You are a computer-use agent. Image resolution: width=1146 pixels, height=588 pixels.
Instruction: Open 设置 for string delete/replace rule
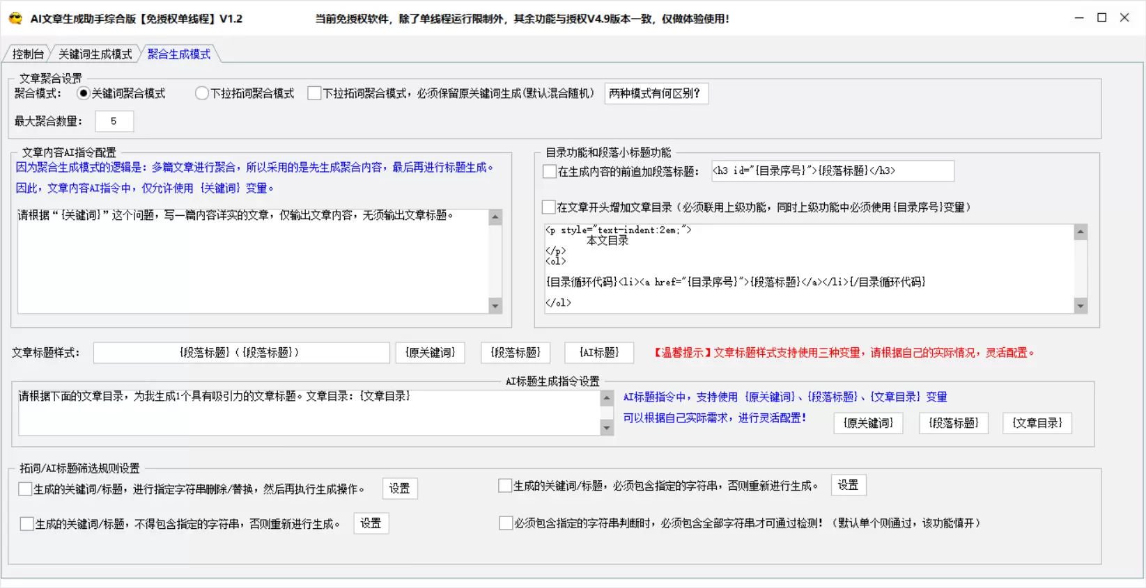[400, 488]
